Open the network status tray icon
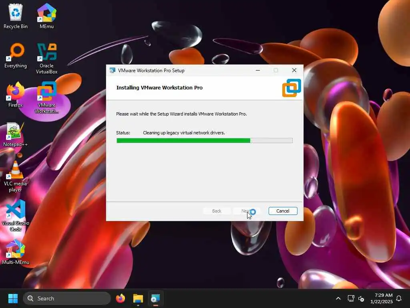The image size is (410, 308). 351,298
